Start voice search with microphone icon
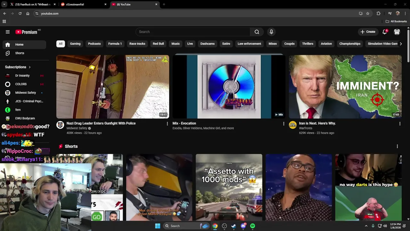 click(271, 32)
